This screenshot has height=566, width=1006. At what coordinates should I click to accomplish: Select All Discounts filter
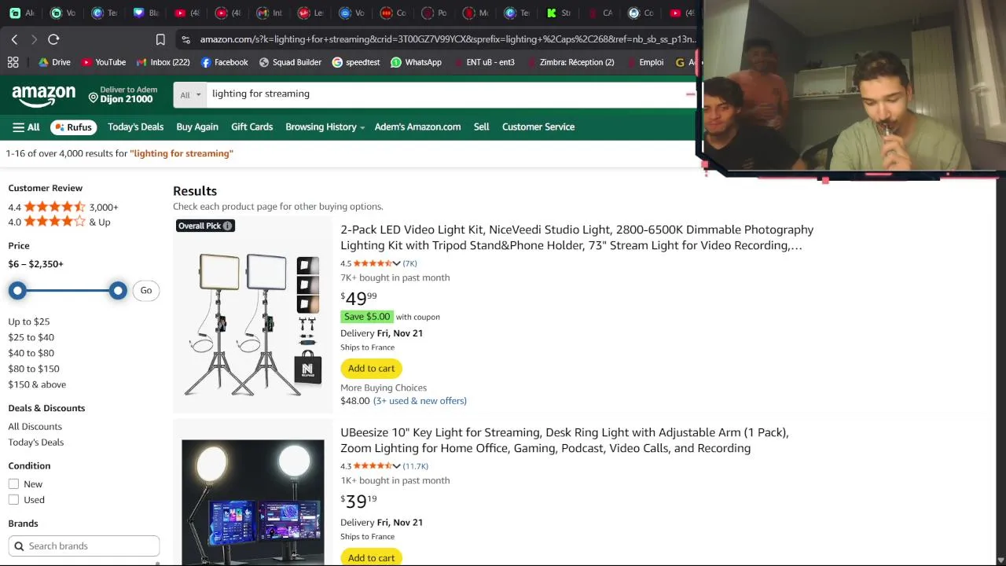coord(35,427)
